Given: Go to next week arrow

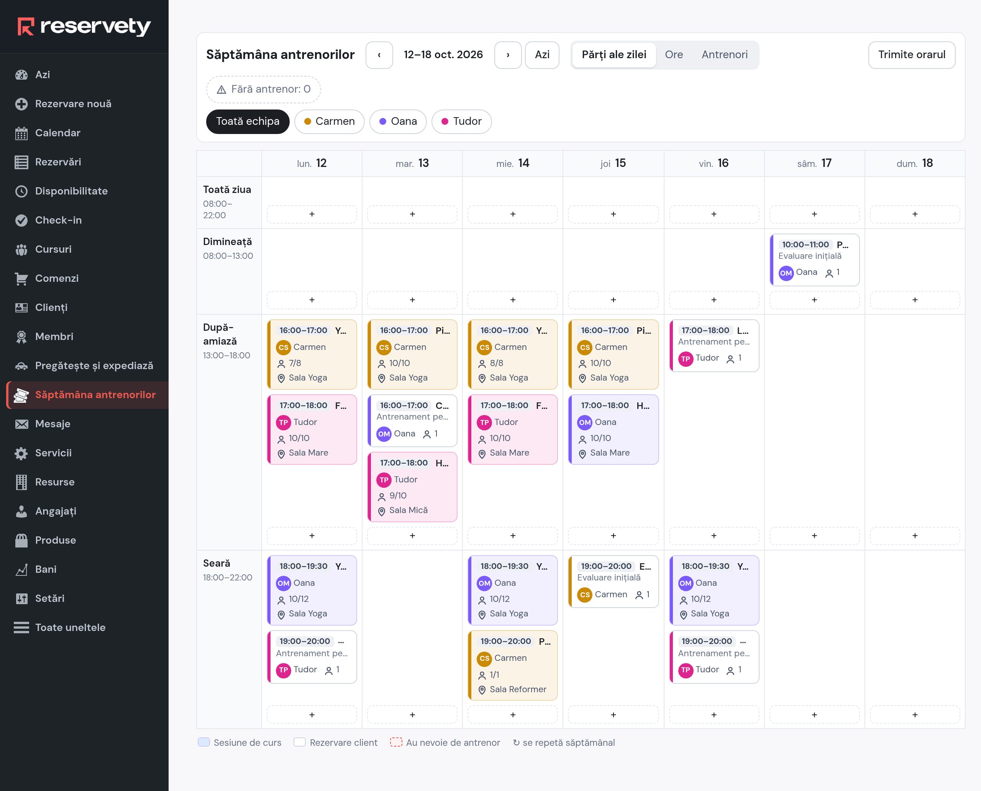Looking at the screenshot, I should click(508, 55).
